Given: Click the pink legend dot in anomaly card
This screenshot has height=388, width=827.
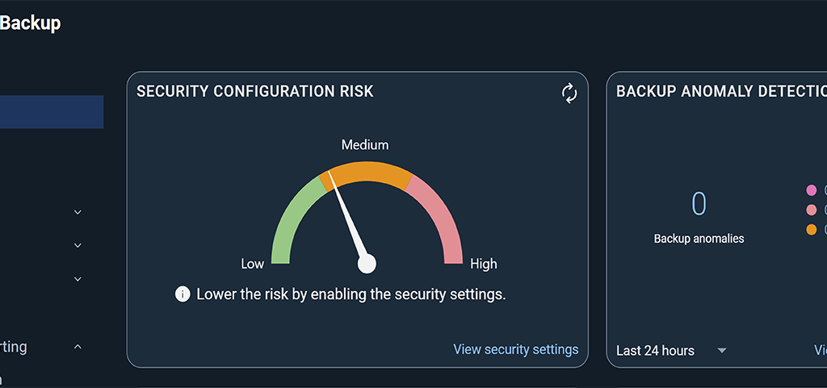Looking at the screenshot, I should 812,190.
